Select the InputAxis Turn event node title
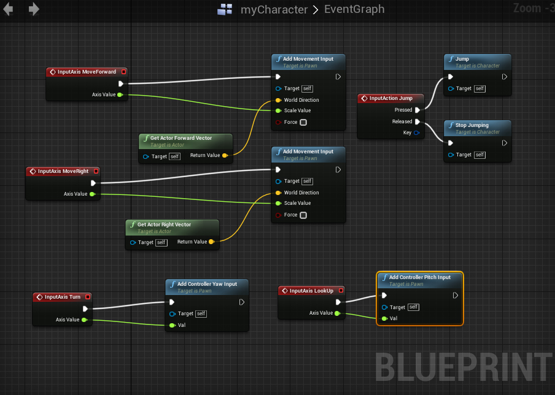Image resolution: width=555 pixels, height=395 pixels. [62, 297]
